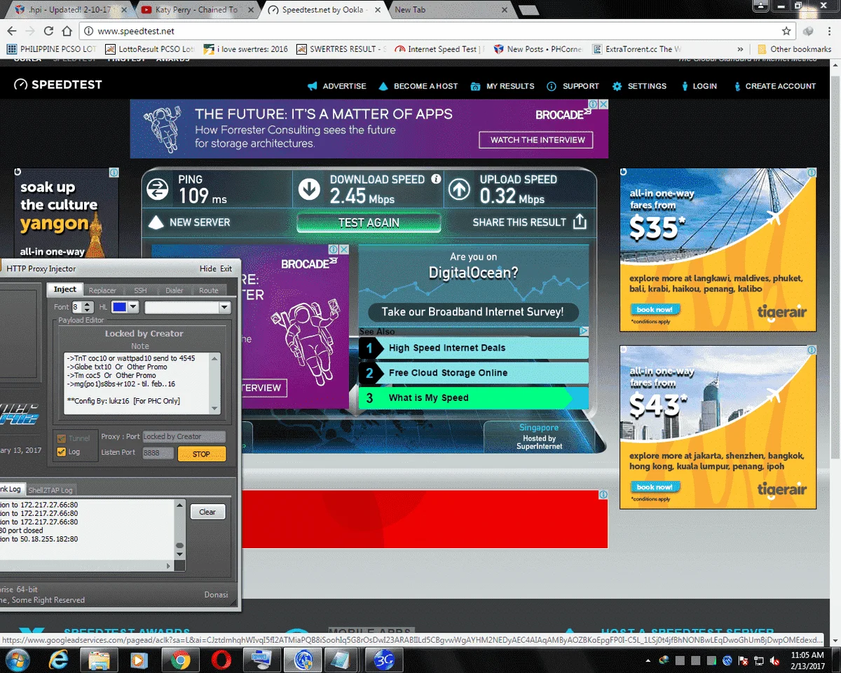Viewport: 841px width, 673px height.
Task: Click Exit in HTTP Proxy Injector
Action: click(x=226, y=268)
